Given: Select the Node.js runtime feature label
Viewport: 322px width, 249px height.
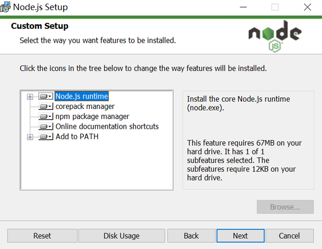Looking at the screenshot, I should [x=82, y=96].
